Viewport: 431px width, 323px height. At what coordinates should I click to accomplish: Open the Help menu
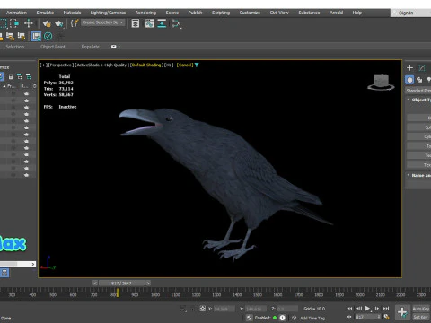[x=357, y=13]
